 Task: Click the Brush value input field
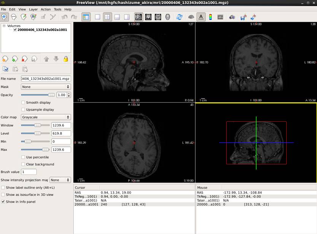(29, 172)
